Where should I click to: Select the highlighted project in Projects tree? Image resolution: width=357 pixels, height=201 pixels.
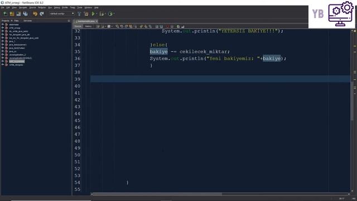point(17,61)
